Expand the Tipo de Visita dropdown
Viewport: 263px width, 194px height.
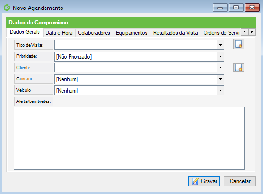[220, 45]
